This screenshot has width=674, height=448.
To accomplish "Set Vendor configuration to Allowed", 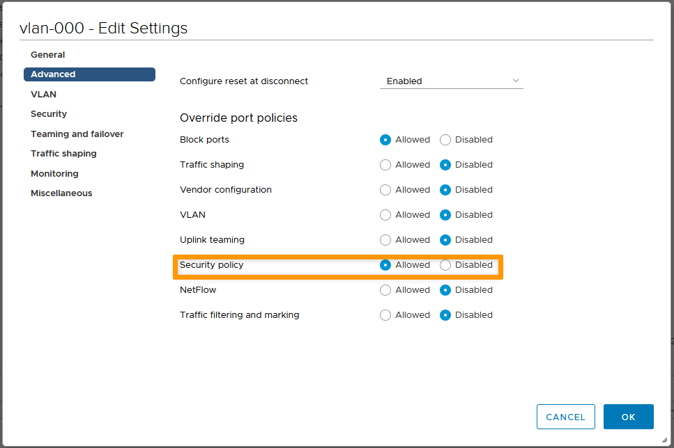I will coord(385,190).
